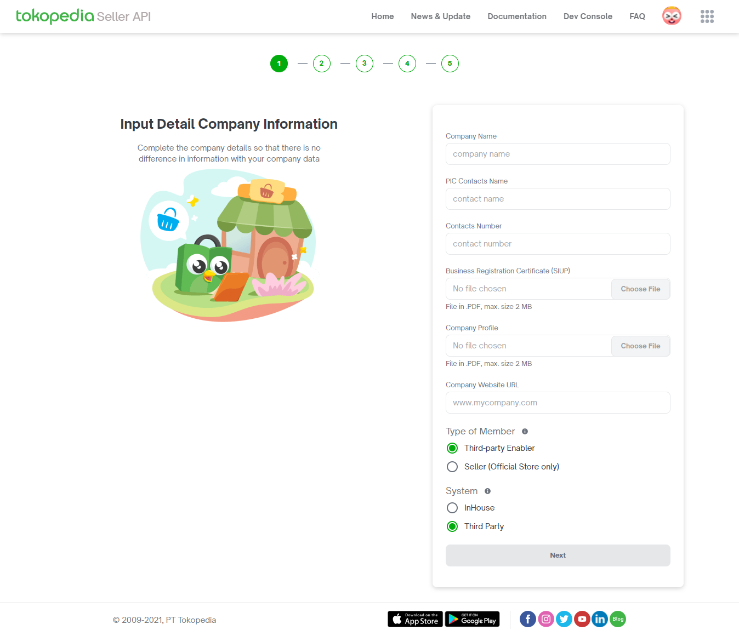Click step 3 in the progress indicator
The image size is (739, 636).
pyautogui.click(x=365, y=64)
